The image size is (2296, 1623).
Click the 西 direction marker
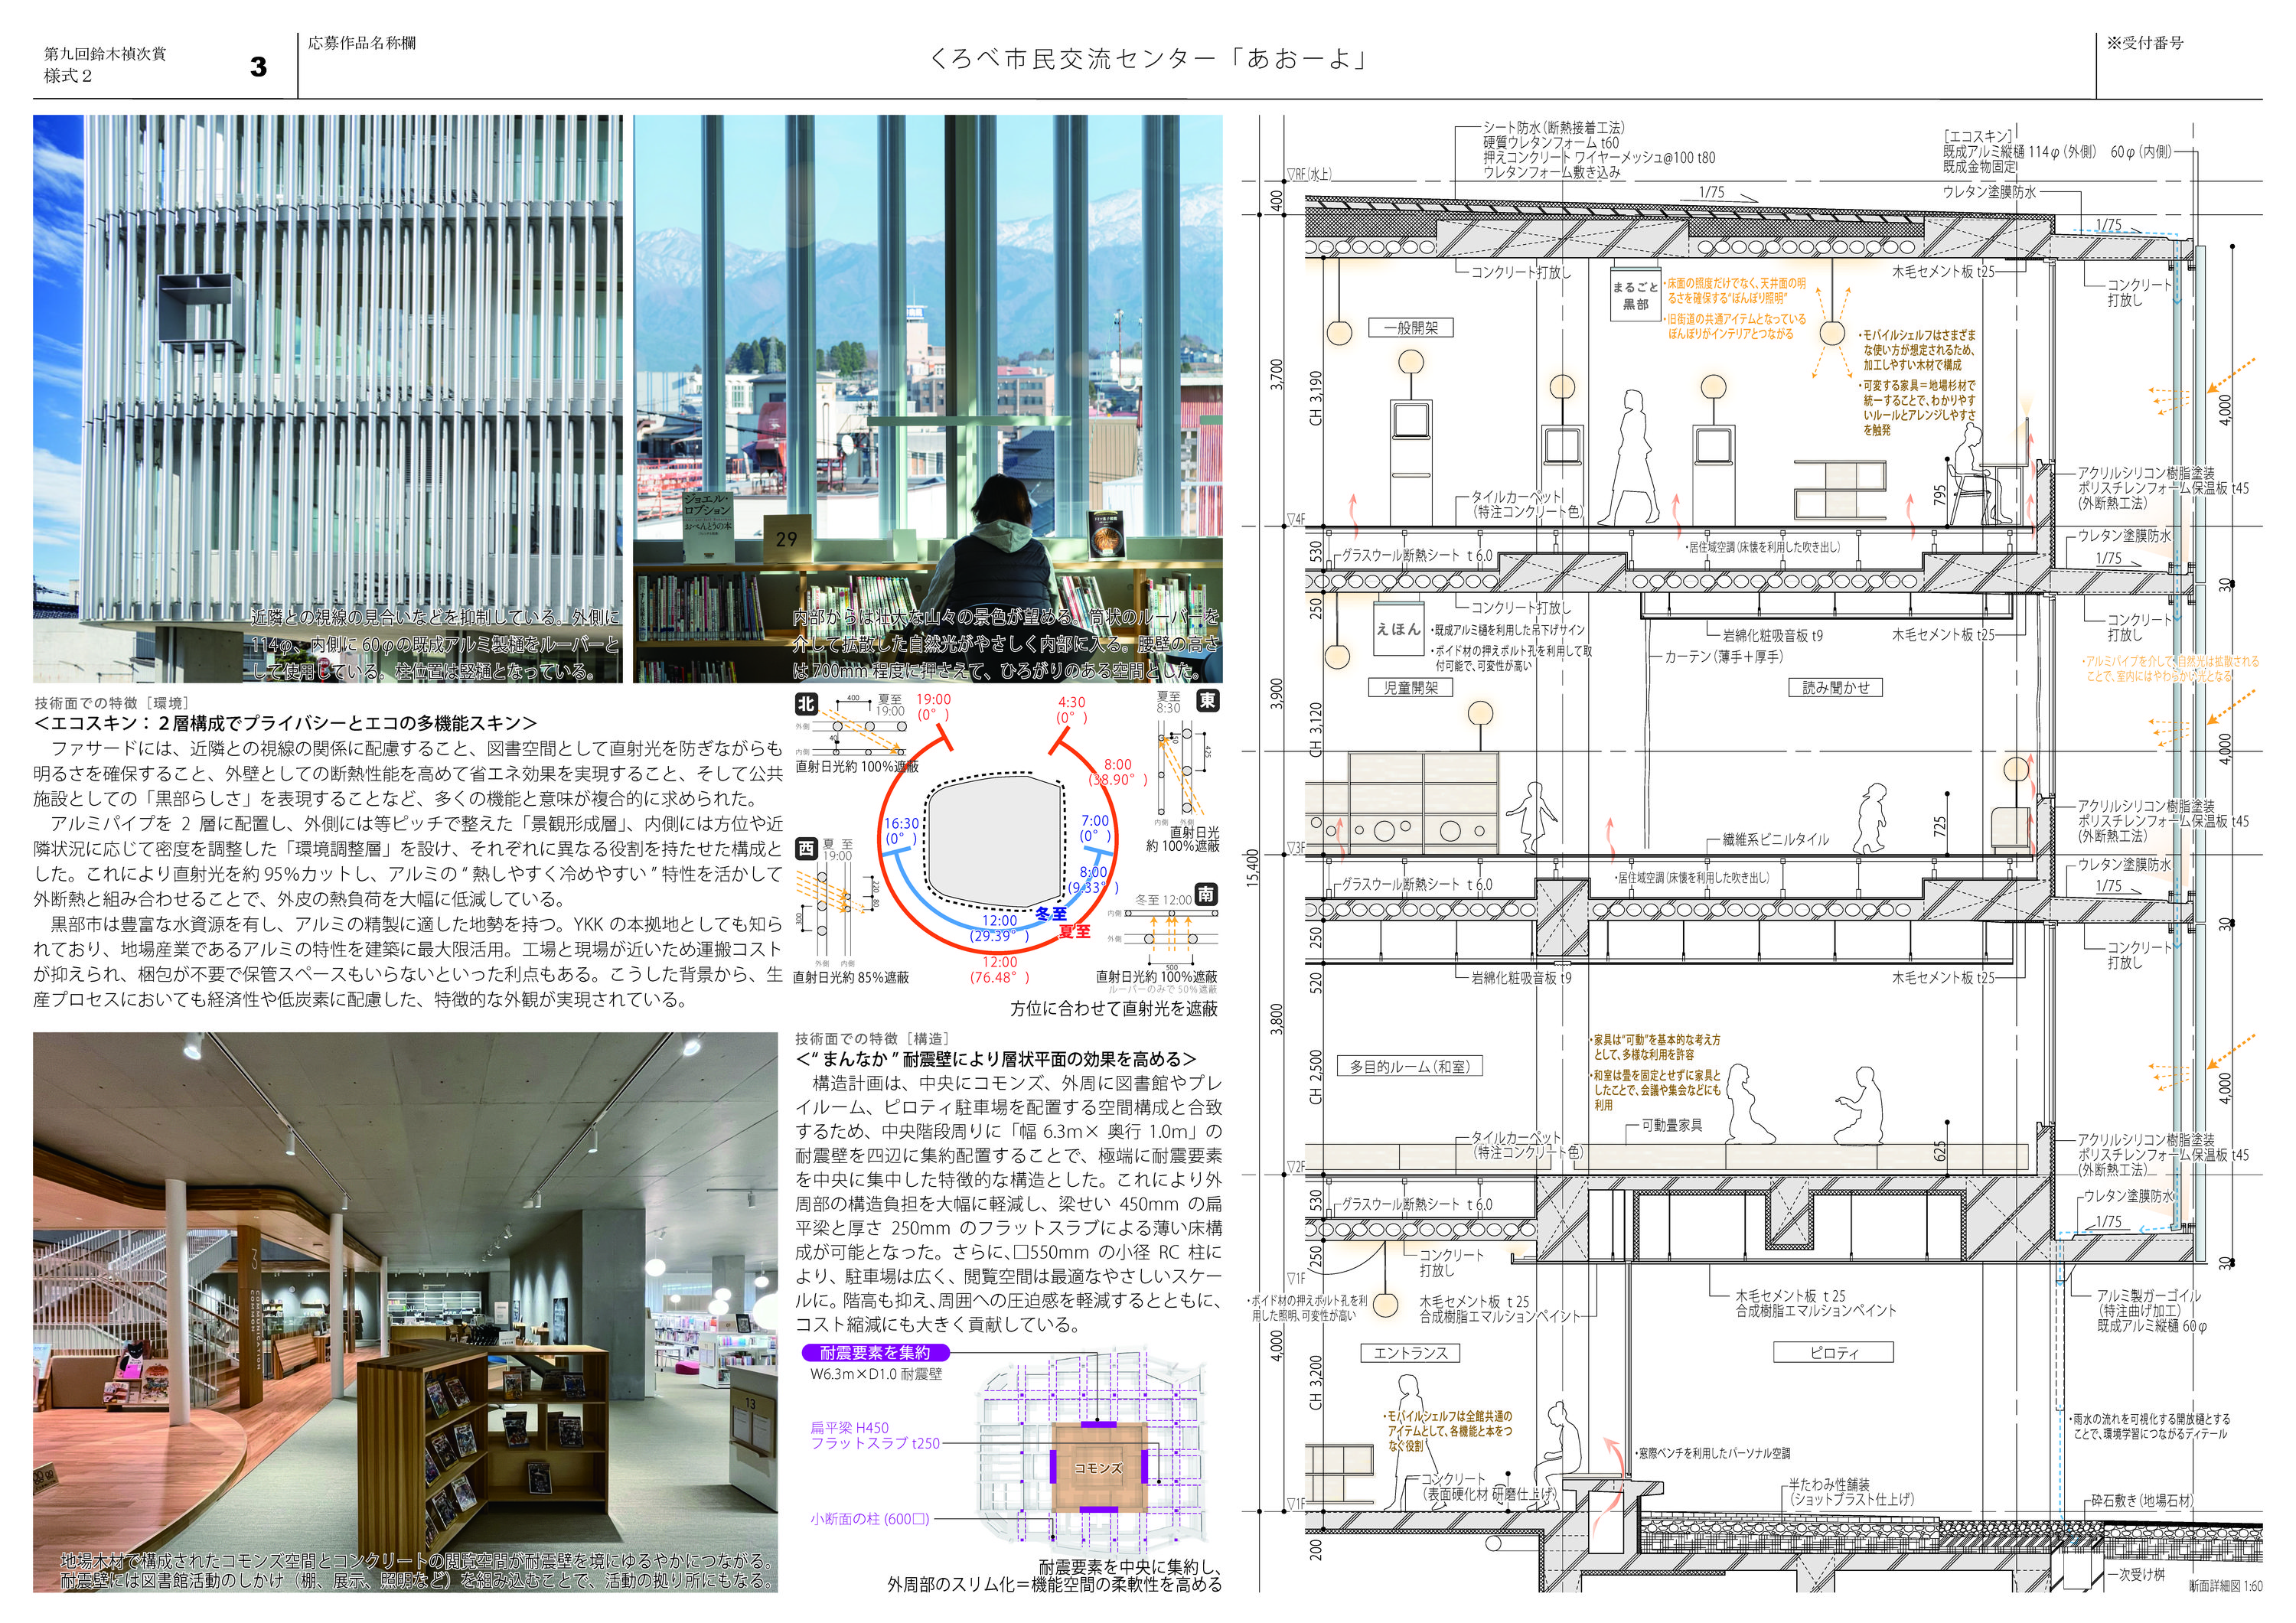[806, 849]
